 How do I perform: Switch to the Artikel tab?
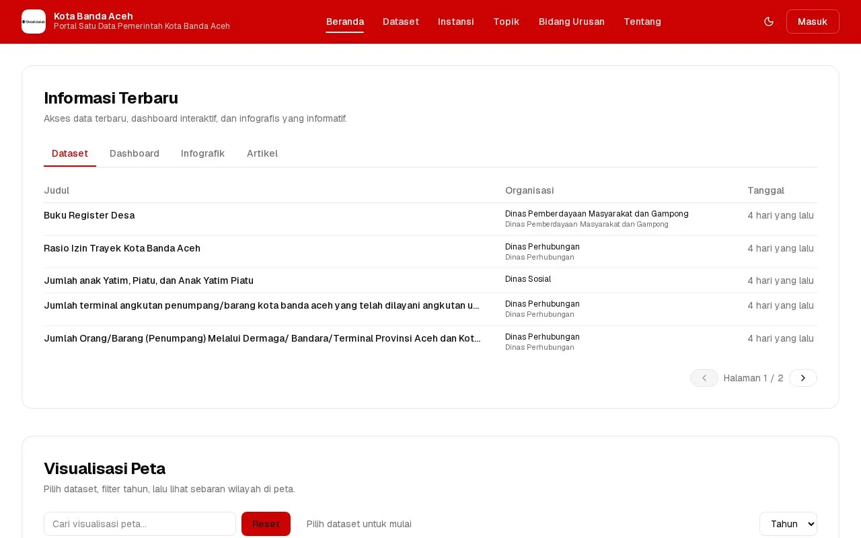(262, 153)
